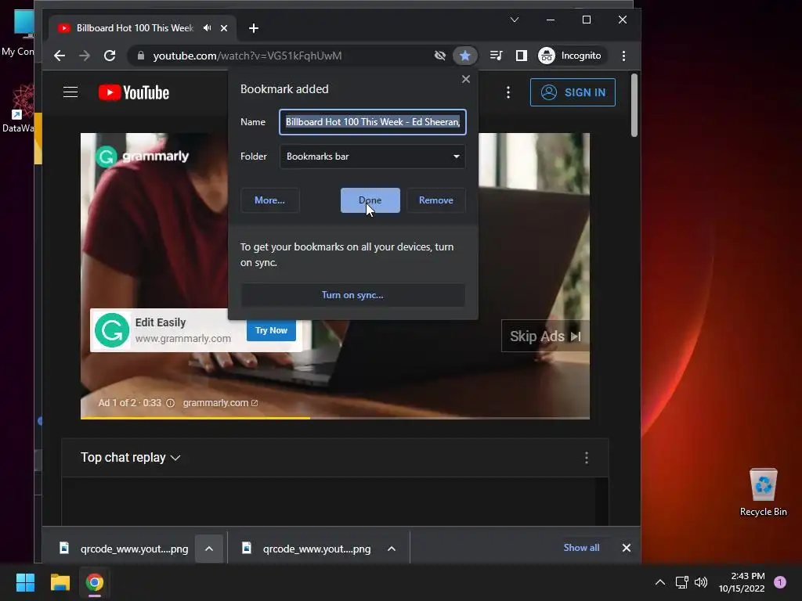Viewport: 802px width, 601px height.
Task: Click the network tray icon
Action: (682, 582)
